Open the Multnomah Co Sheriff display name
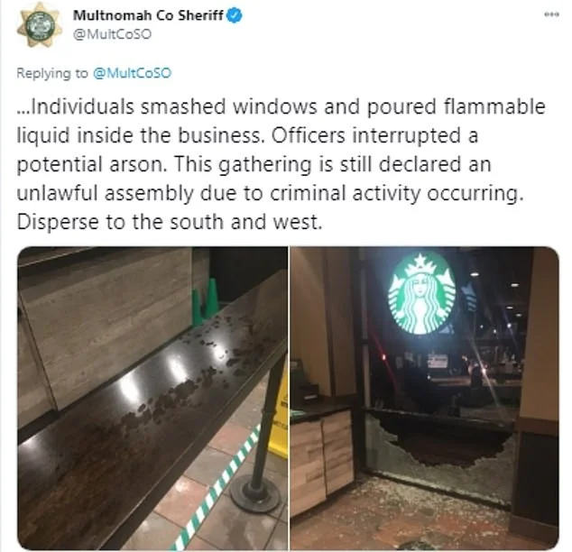 tap(148, 15)
